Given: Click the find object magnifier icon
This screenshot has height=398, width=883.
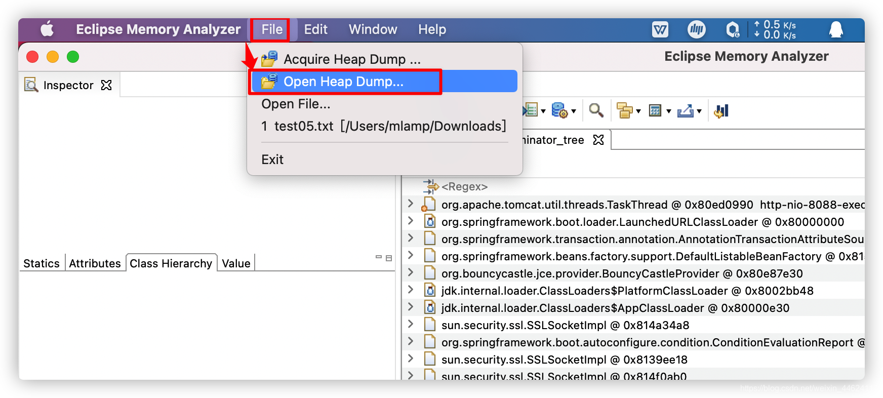Looking at the screenshot, I should pos(596,110).
